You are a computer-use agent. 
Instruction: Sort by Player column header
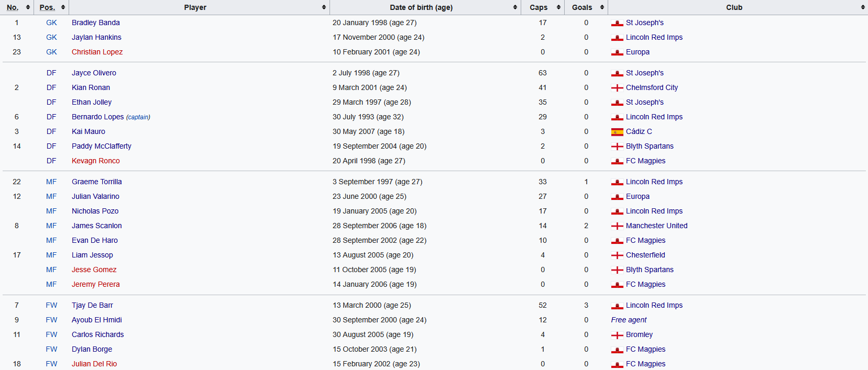[324, 7]
